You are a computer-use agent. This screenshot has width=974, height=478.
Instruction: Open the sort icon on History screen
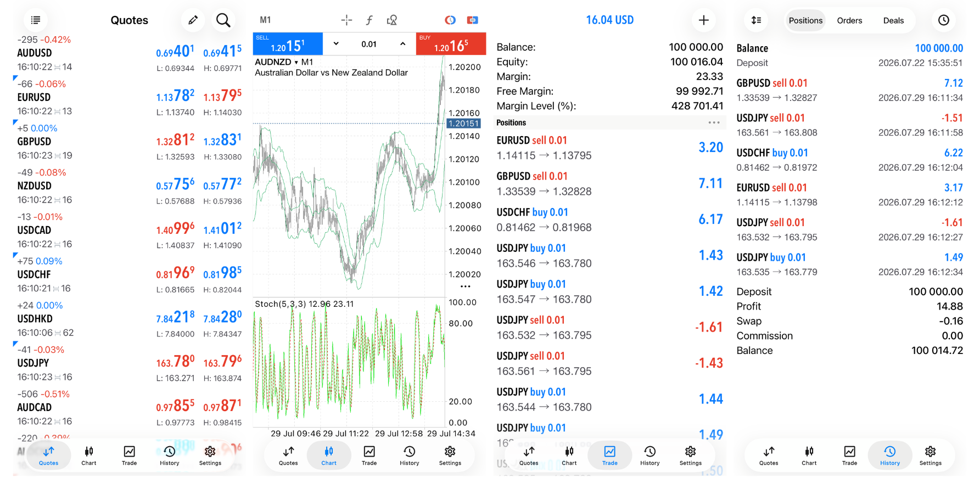(x=756, y=20)
